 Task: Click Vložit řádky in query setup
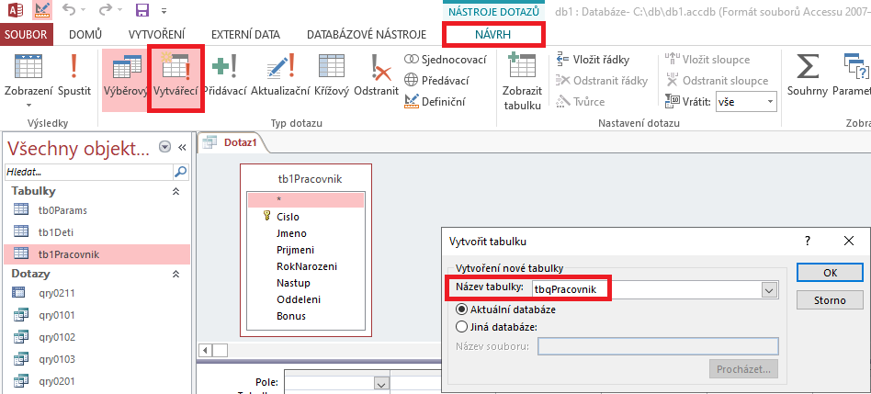pyautogui.click(x=593, y=60)
